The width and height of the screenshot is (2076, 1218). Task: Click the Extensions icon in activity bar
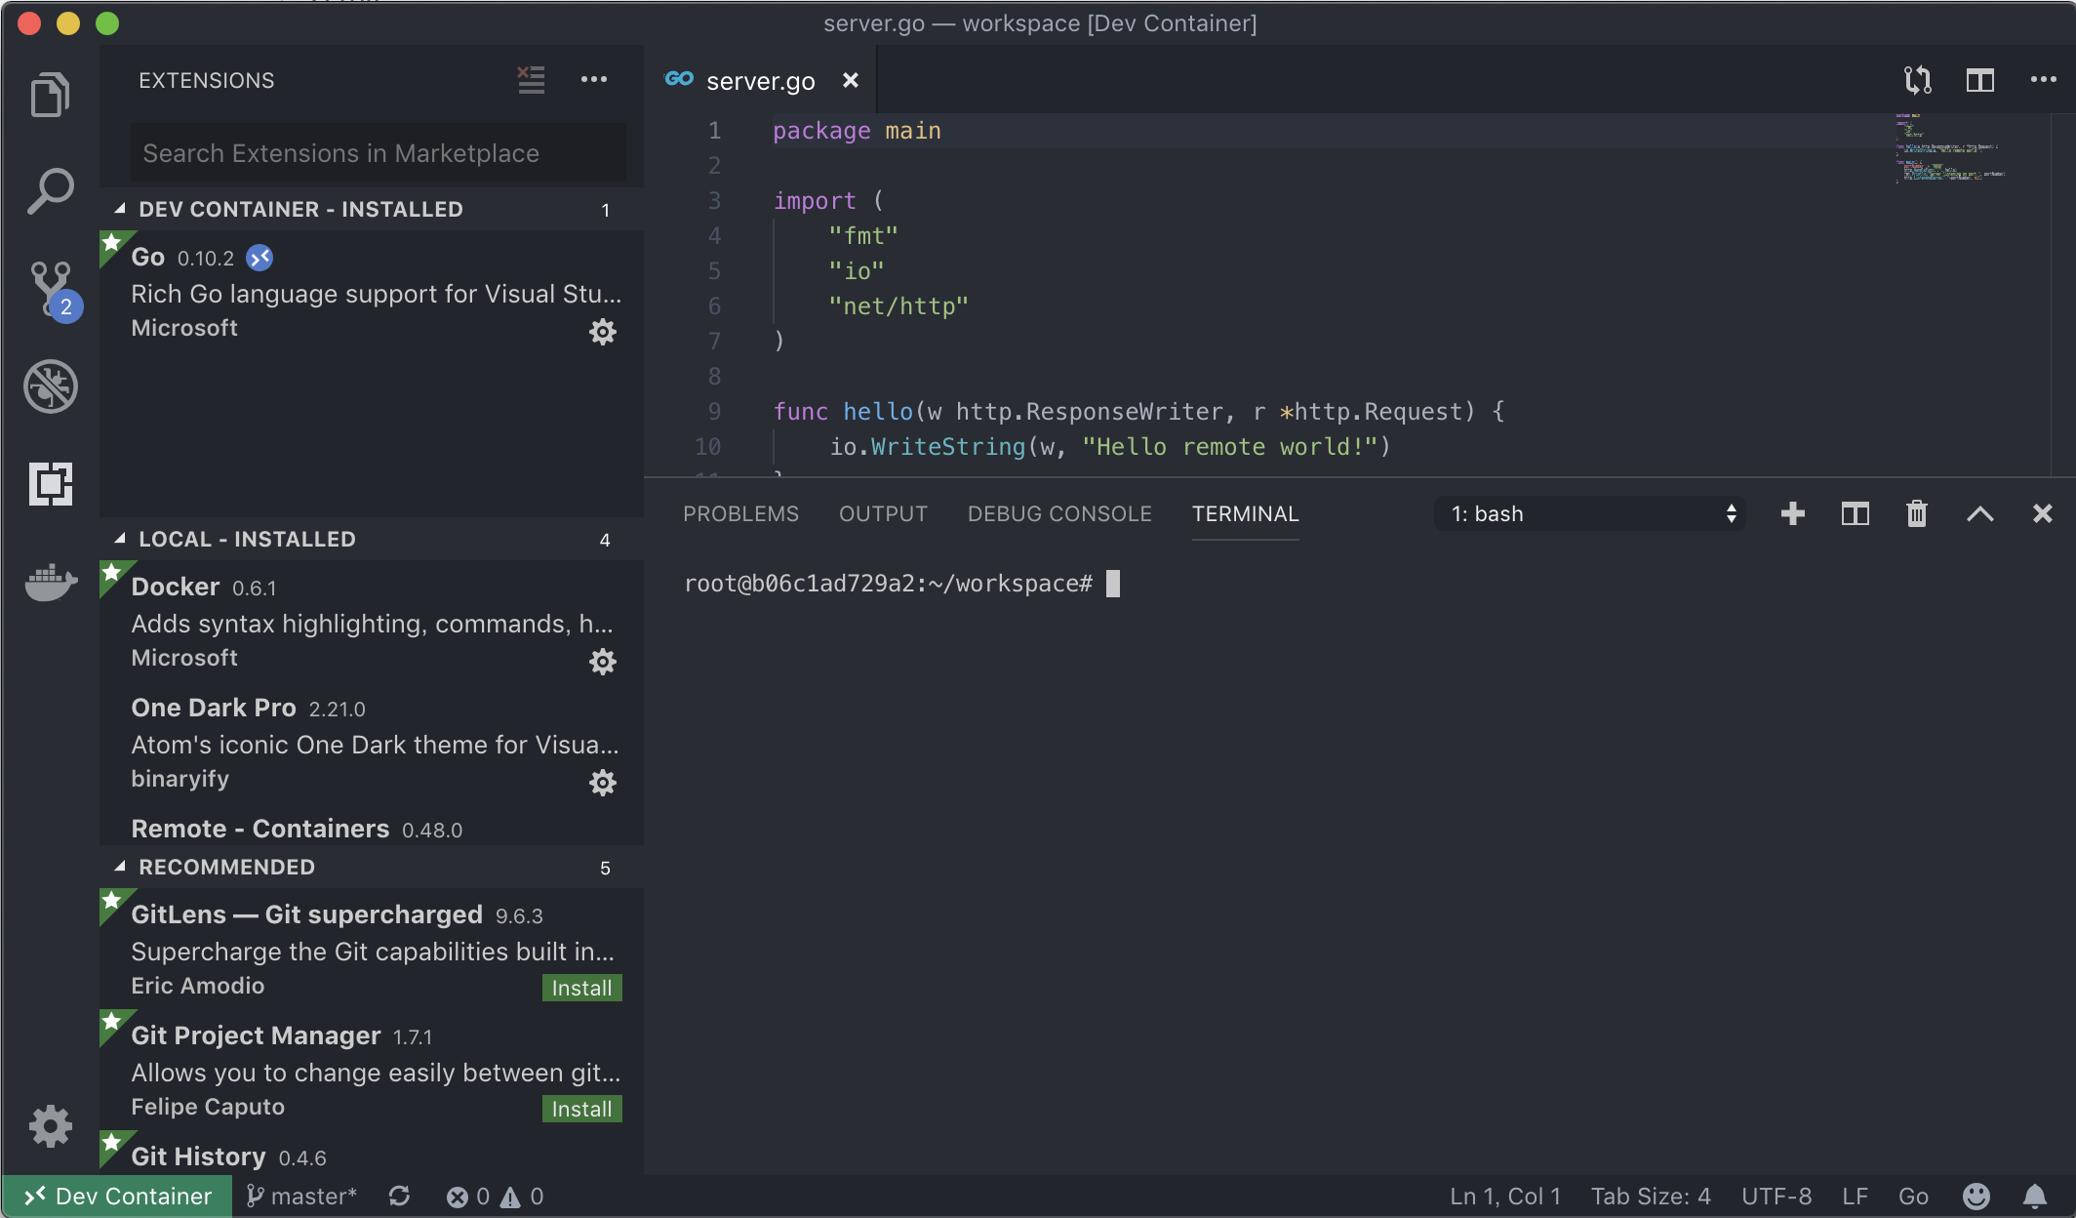pos(51,486)
